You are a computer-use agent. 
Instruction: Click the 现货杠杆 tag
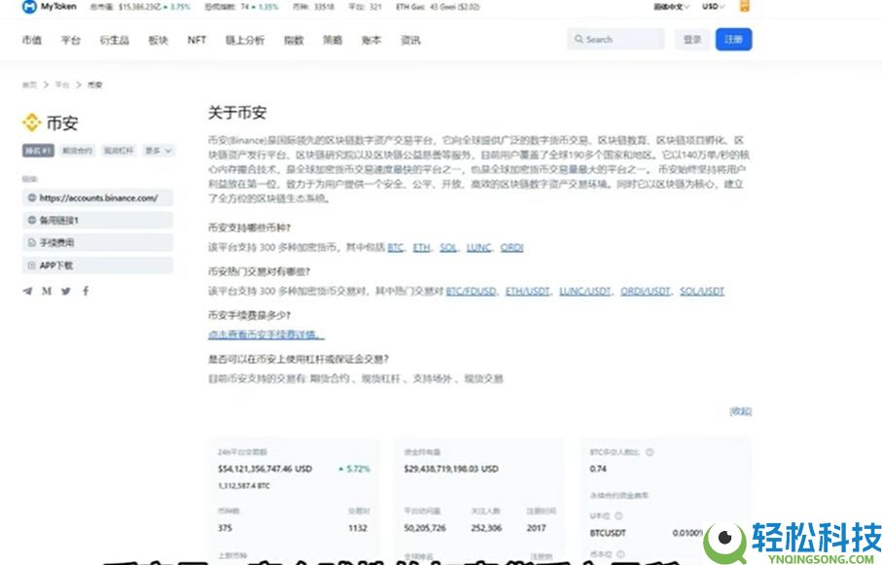point(119,151)
